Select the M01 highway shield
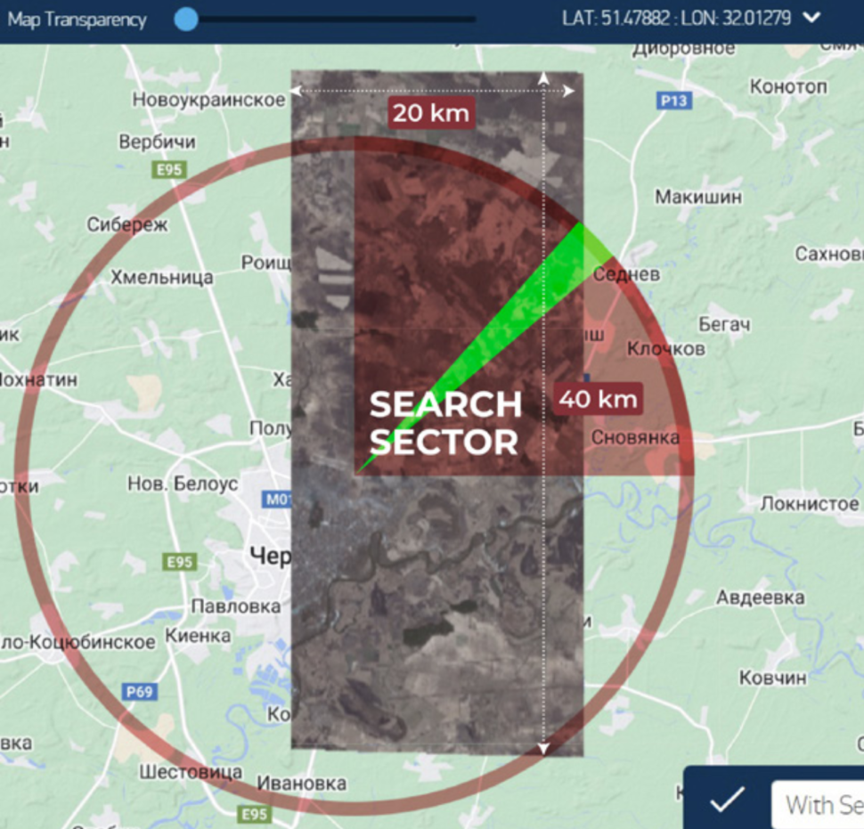Viewport: 864px width, 829px height. (278, 500)
